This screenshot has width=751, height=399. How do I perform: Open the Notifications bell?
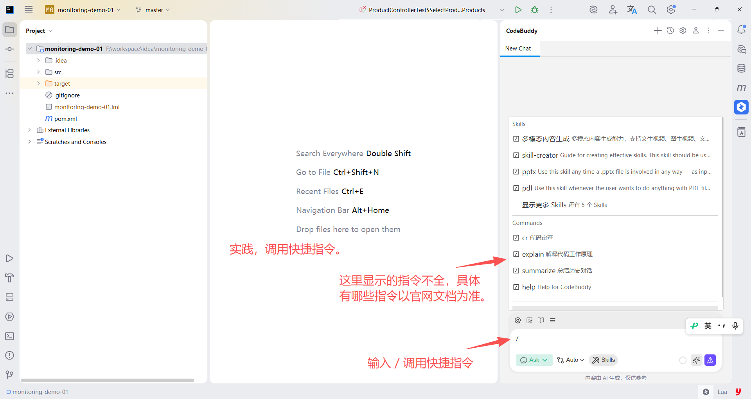pos(742,30)
